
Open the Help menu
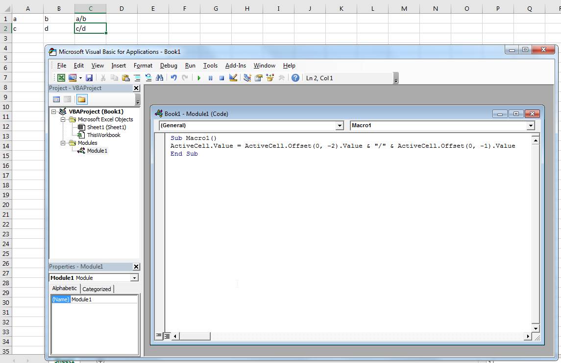coord(289,66)
